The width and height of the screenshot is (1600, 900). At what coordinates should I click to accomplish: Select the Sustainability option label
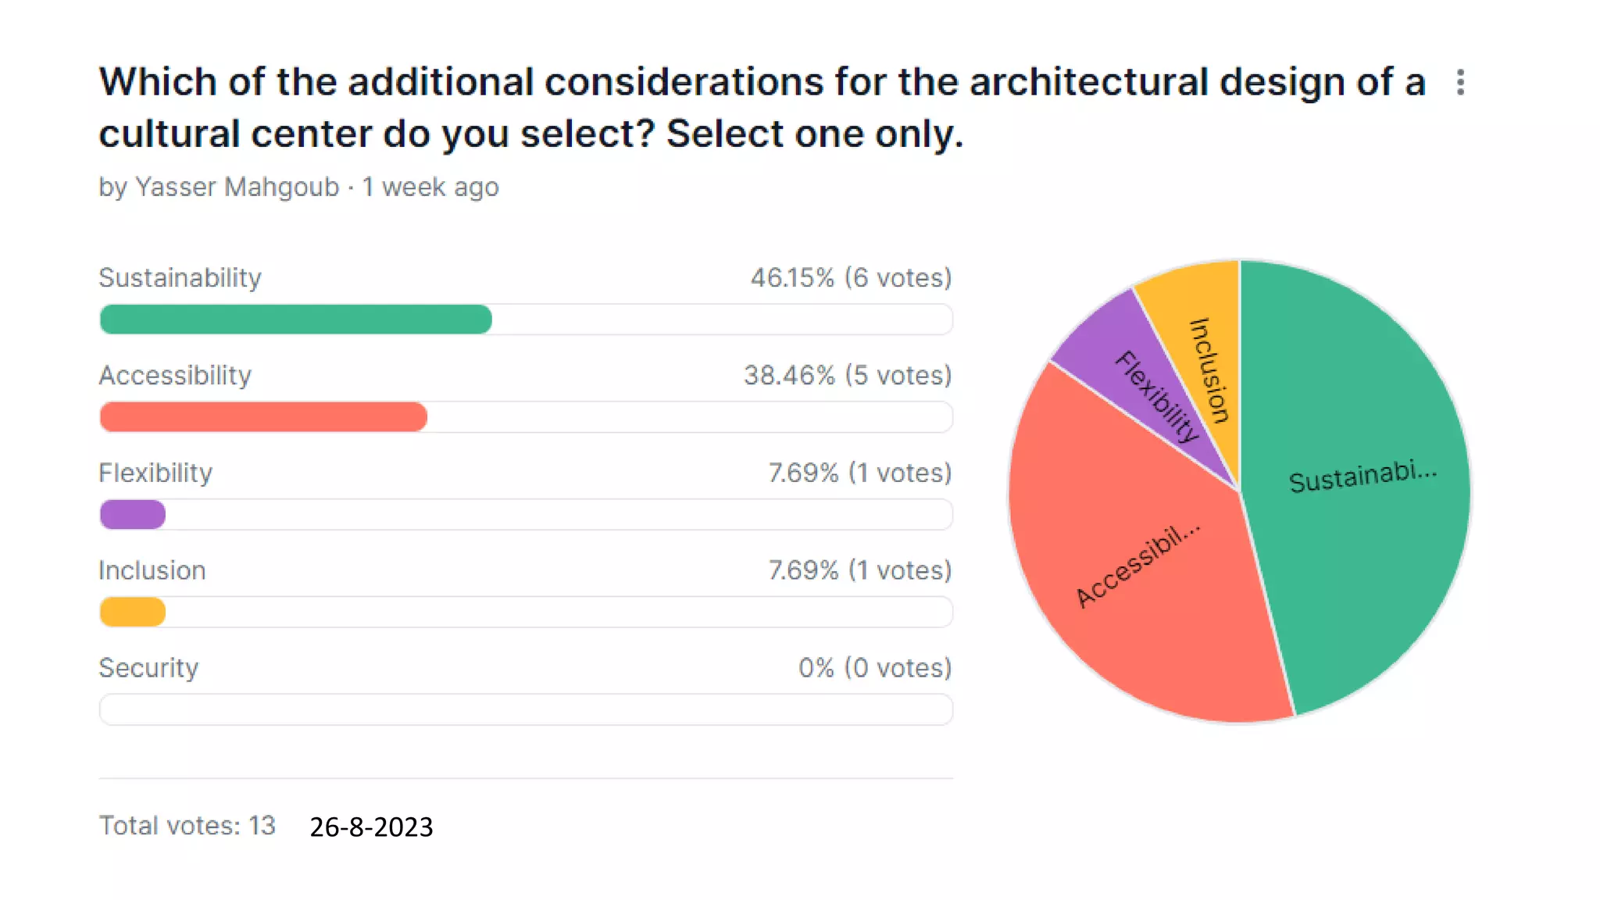tap(180, 278)
